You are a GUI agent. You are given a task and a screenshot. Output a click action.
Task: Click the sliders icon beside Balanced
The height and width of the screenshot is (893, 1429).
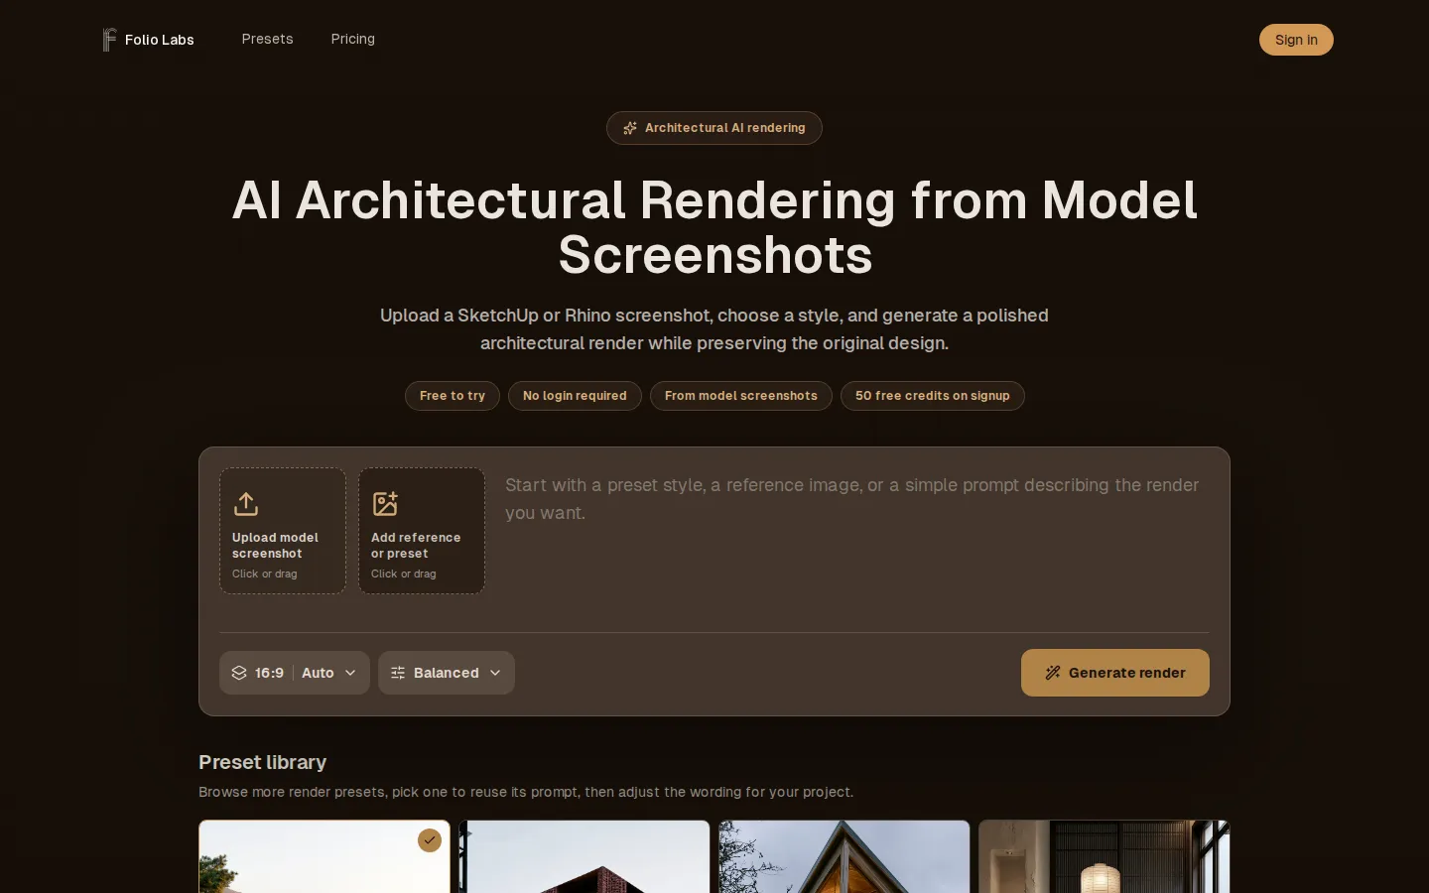[398, 673]
